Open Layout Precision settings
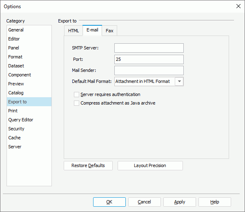 pos(150,165)
